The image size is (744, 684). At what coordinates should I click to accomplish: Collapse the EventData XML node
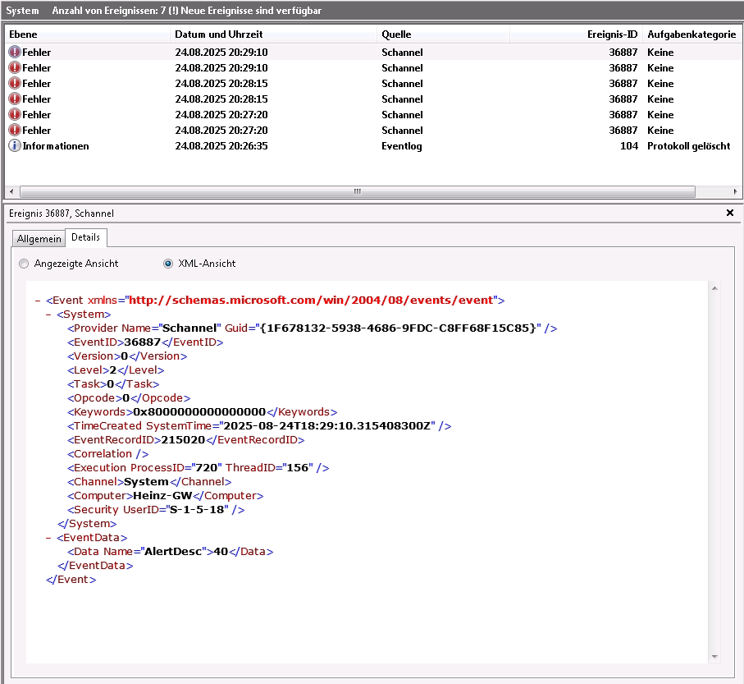point(48,538)
